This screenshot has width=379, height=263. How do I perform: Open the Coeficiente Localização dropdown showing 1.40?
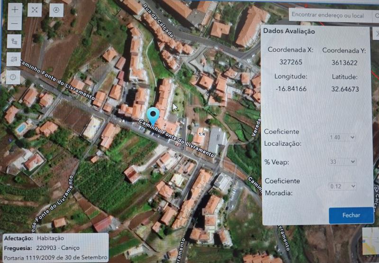tap(342, 137)
